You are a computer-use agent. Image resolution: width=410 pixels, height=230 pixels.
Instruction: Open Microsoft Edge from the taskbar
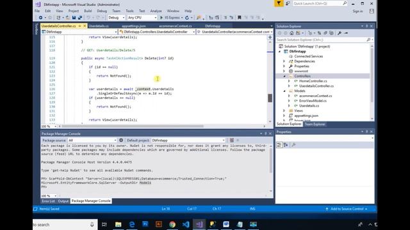(x=132, y=224)
